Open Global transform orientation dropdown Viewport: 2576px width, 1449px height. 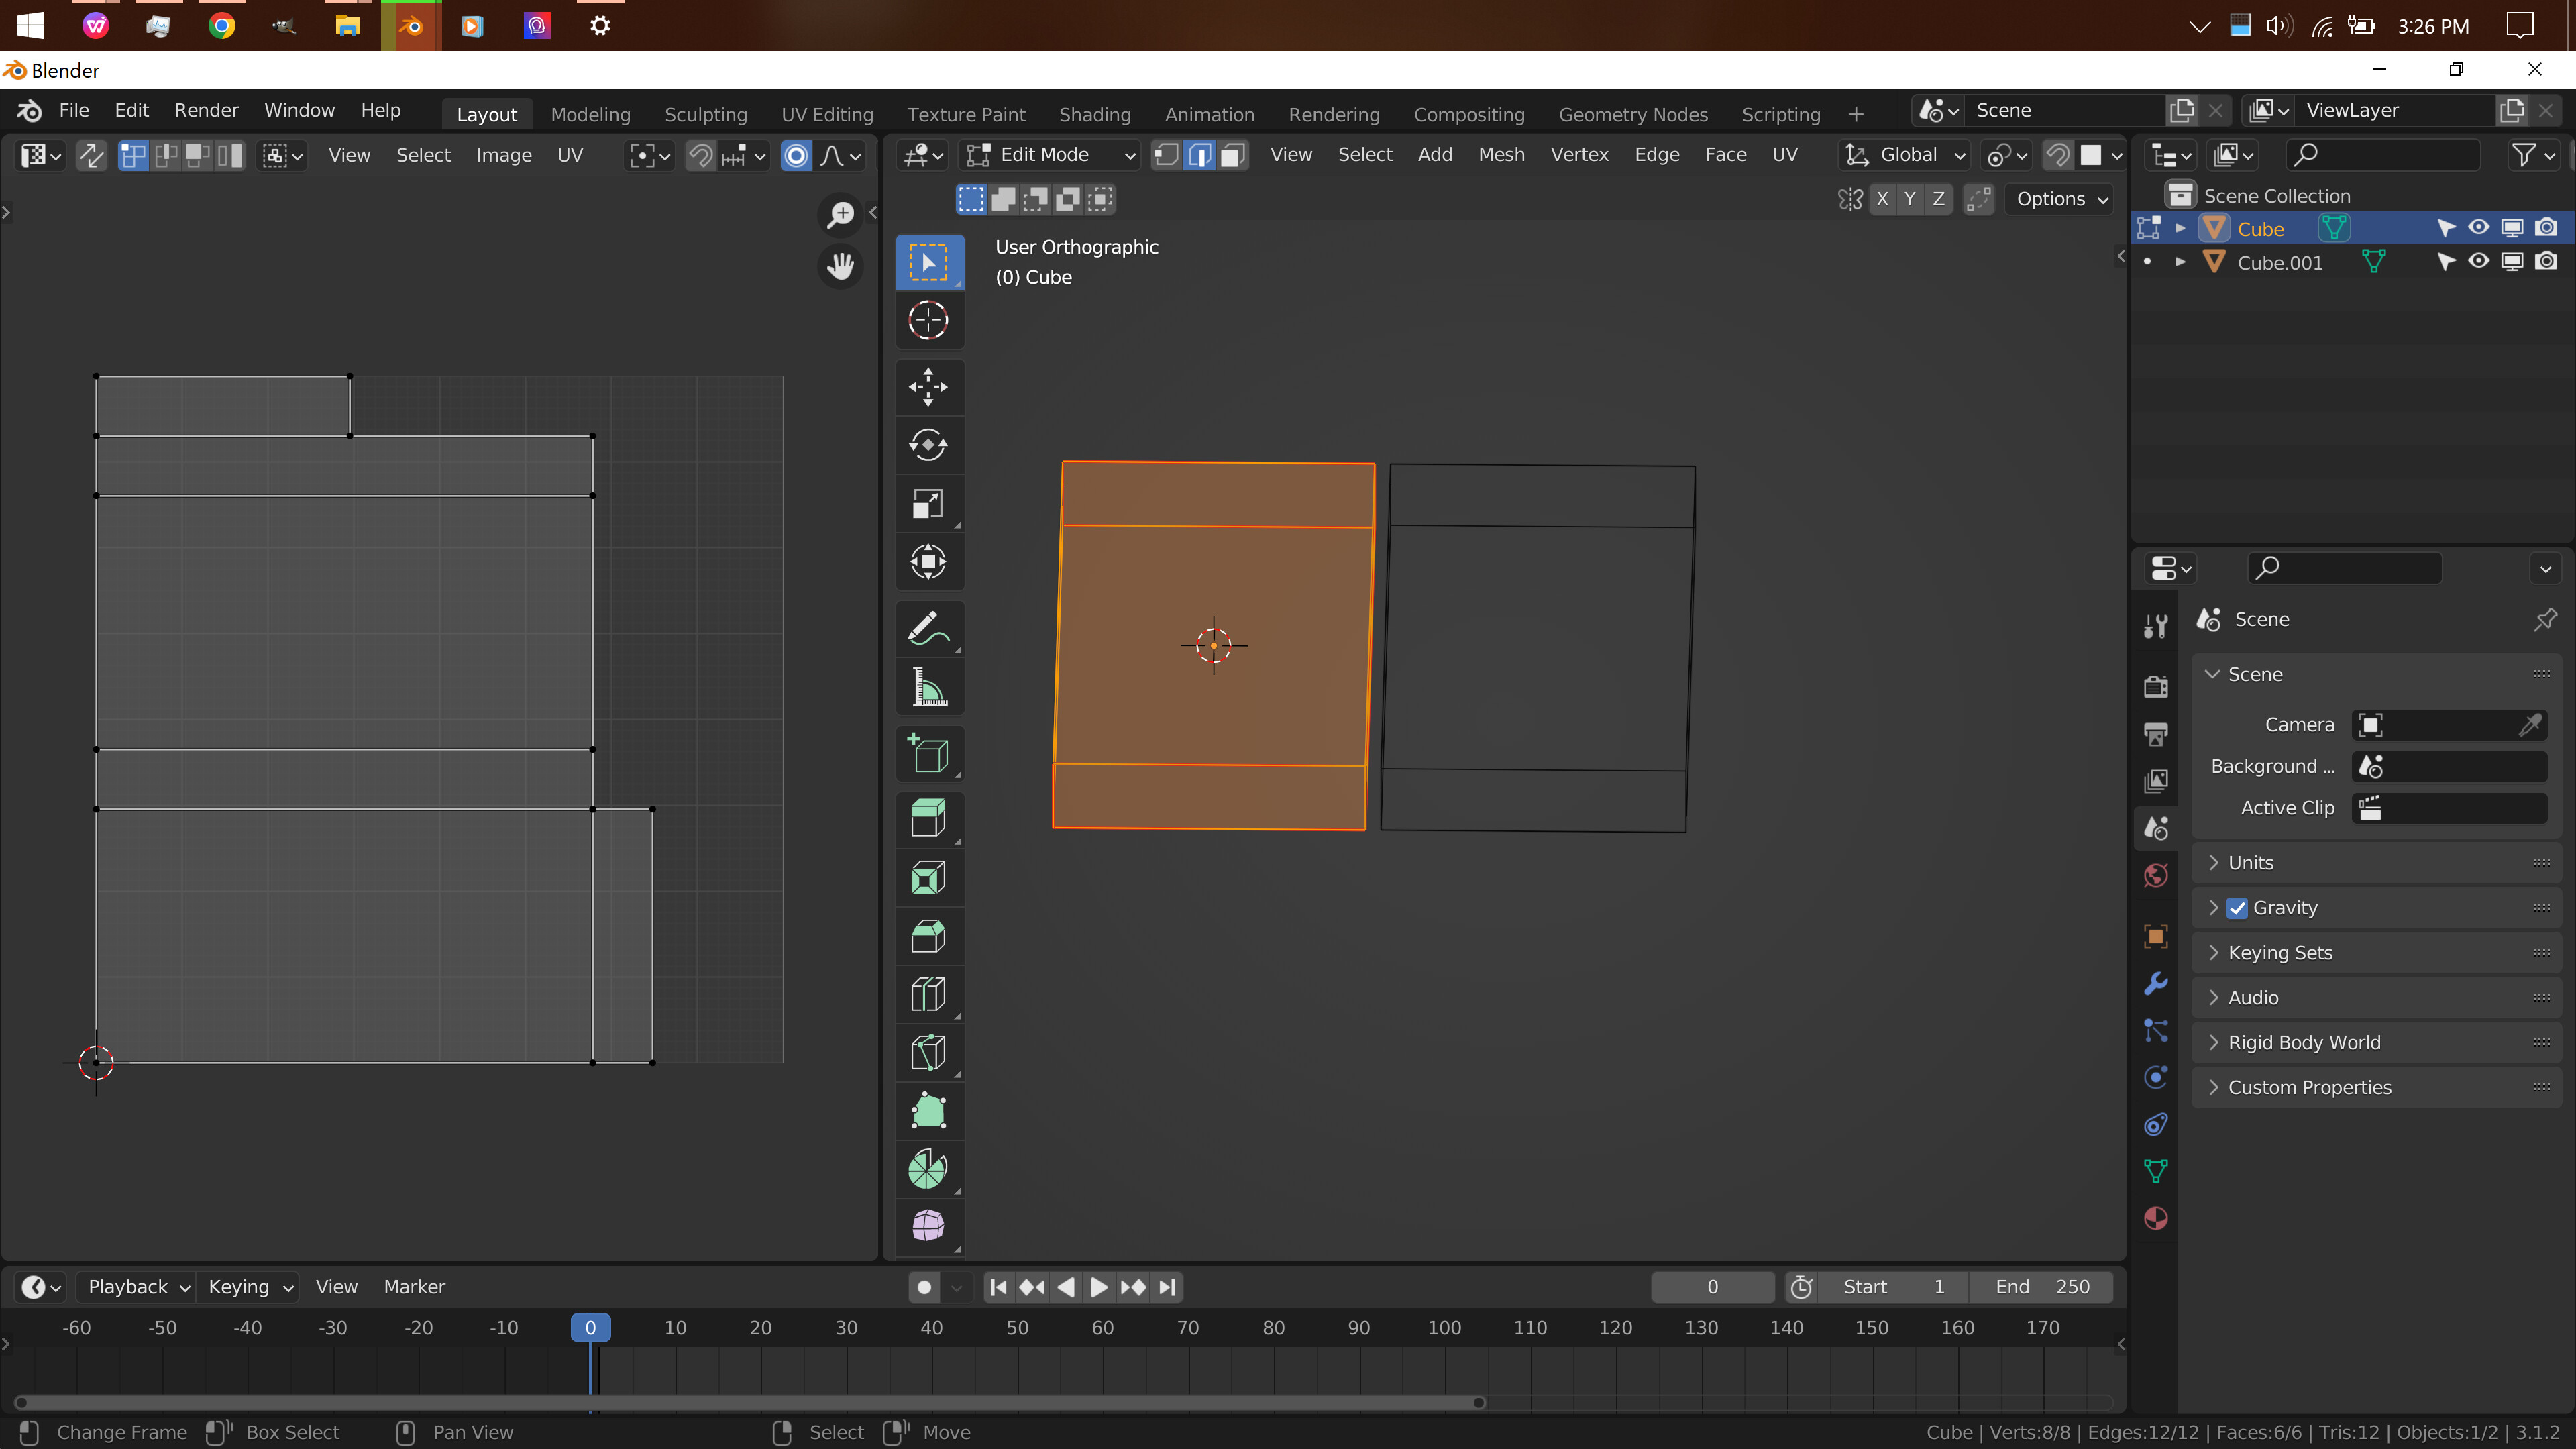coord(1905,155)
